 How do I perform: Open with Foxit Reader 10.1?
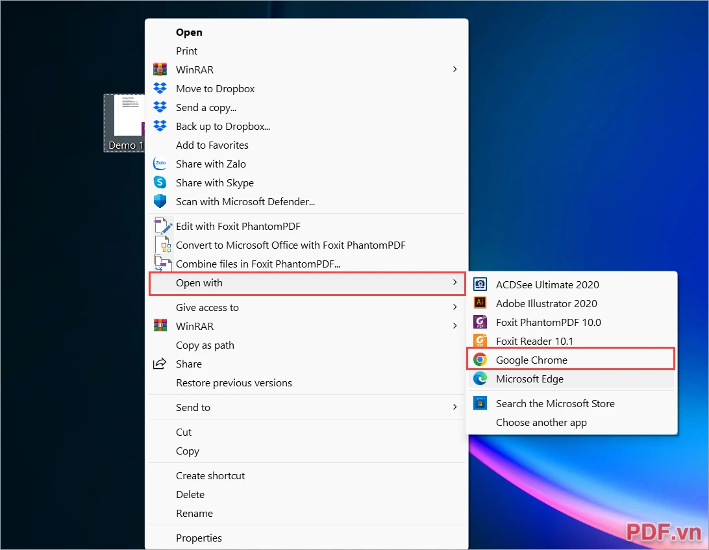571,341
